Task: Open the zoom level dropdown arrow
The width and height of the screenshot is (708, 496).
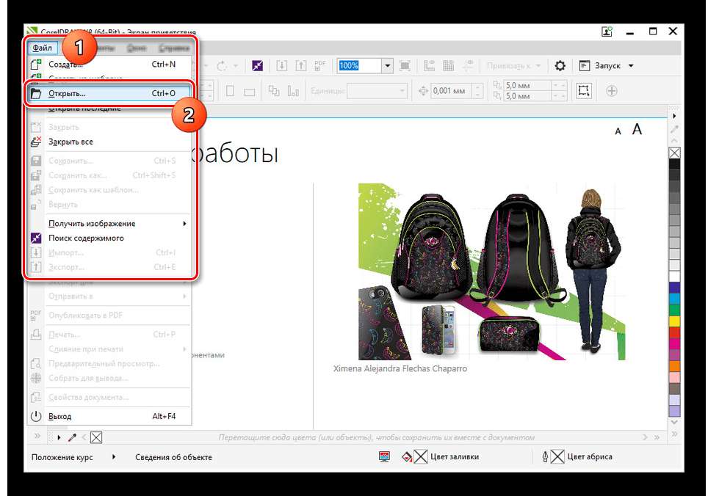Action: (x=387, y=66)
